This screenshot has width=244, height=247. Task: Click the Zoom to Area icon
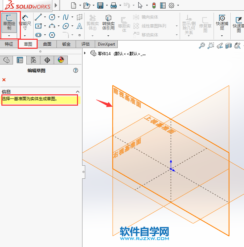[211, 46]
